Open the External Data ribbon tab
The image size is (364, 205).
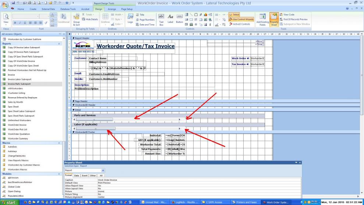tap(48, 9)
